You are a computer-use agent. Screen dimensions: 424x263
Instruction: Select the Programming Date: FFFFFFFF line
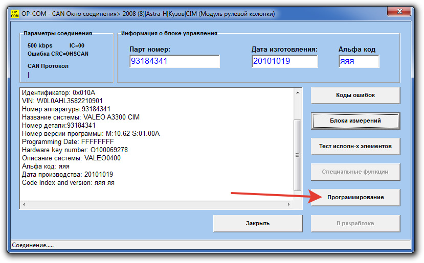pos(68,142)
